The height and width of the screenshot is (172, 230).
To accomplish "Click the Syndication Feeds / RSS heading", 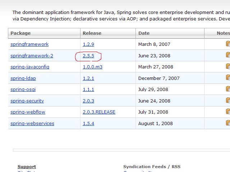I will tap(152, 167).
